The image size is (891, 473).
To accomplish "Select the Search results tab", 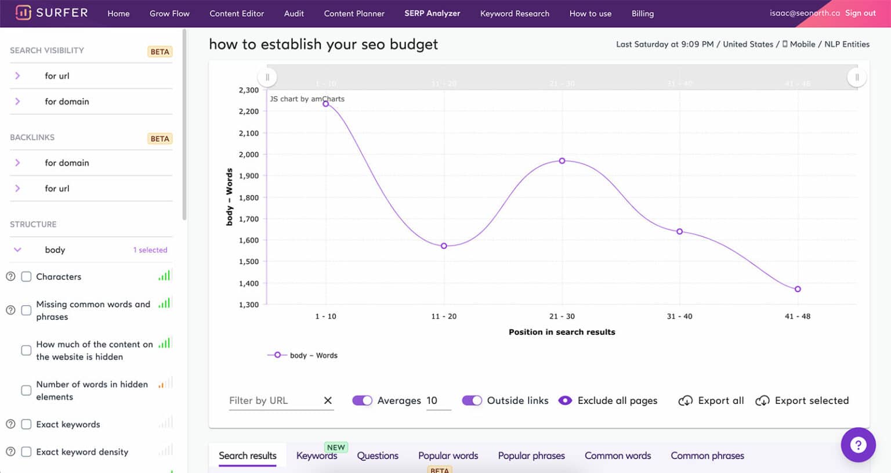I will pos(248,456).
